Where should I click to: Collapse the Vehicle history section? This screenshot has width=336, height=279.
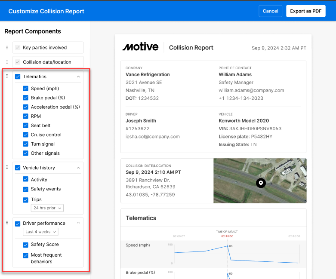tap(78, 168)
